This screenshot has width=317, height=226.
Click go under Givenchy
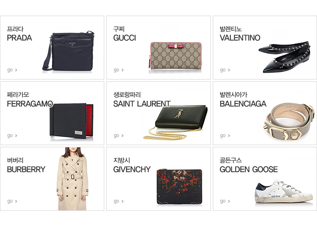[118, 201]
